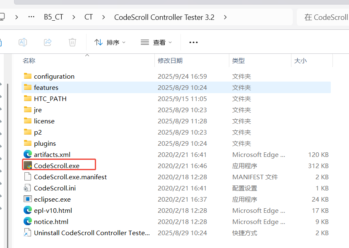Screen dimensions: 349x248
Task: Click the rename icon in toolbar
Action: 23,42
